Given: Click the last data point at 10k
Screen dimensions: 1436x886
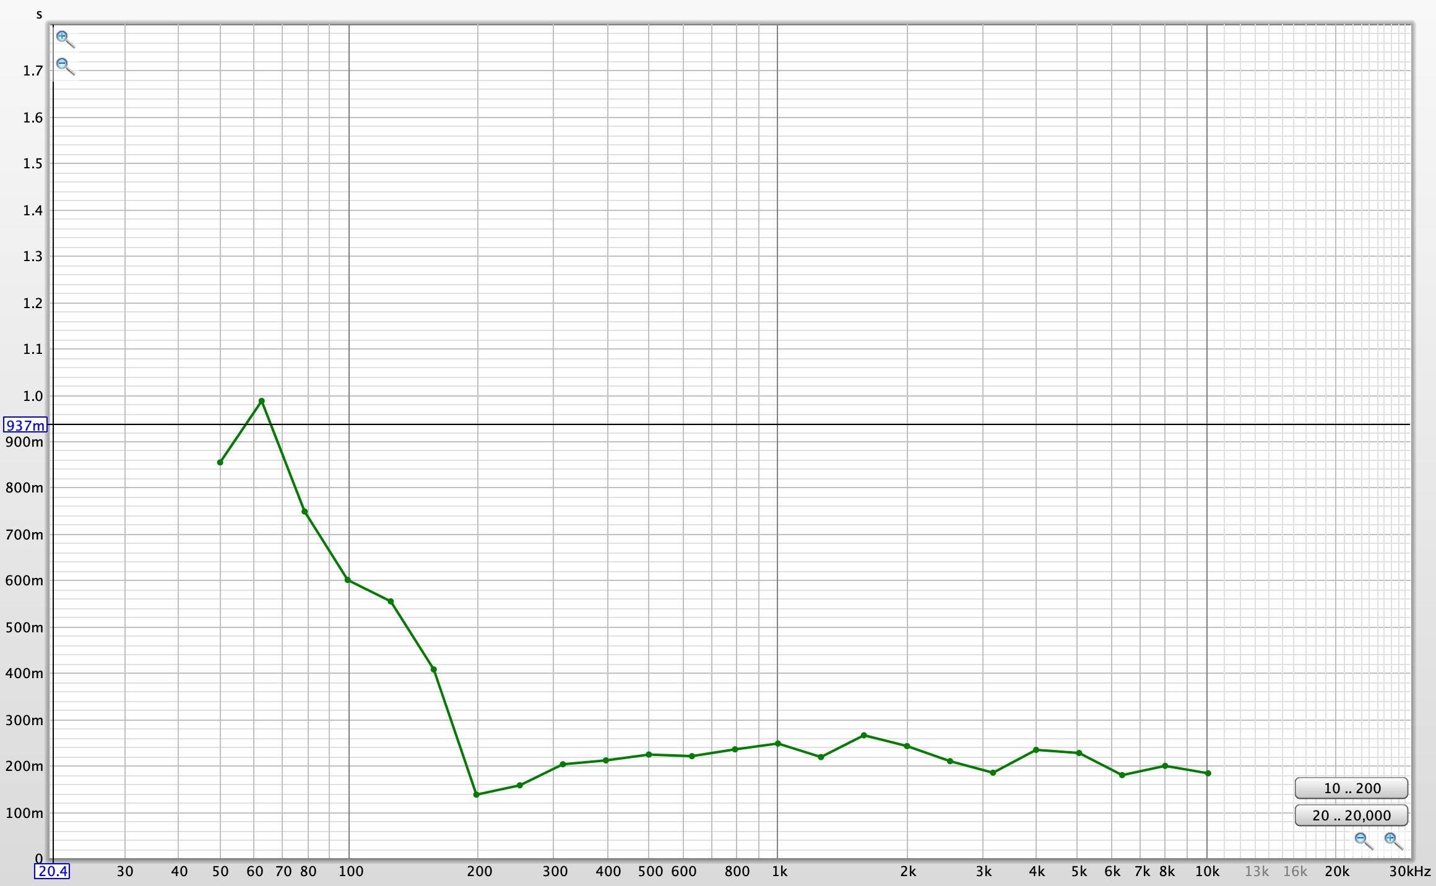Looking at the screenshot, I should click(x=1208, y=773).
